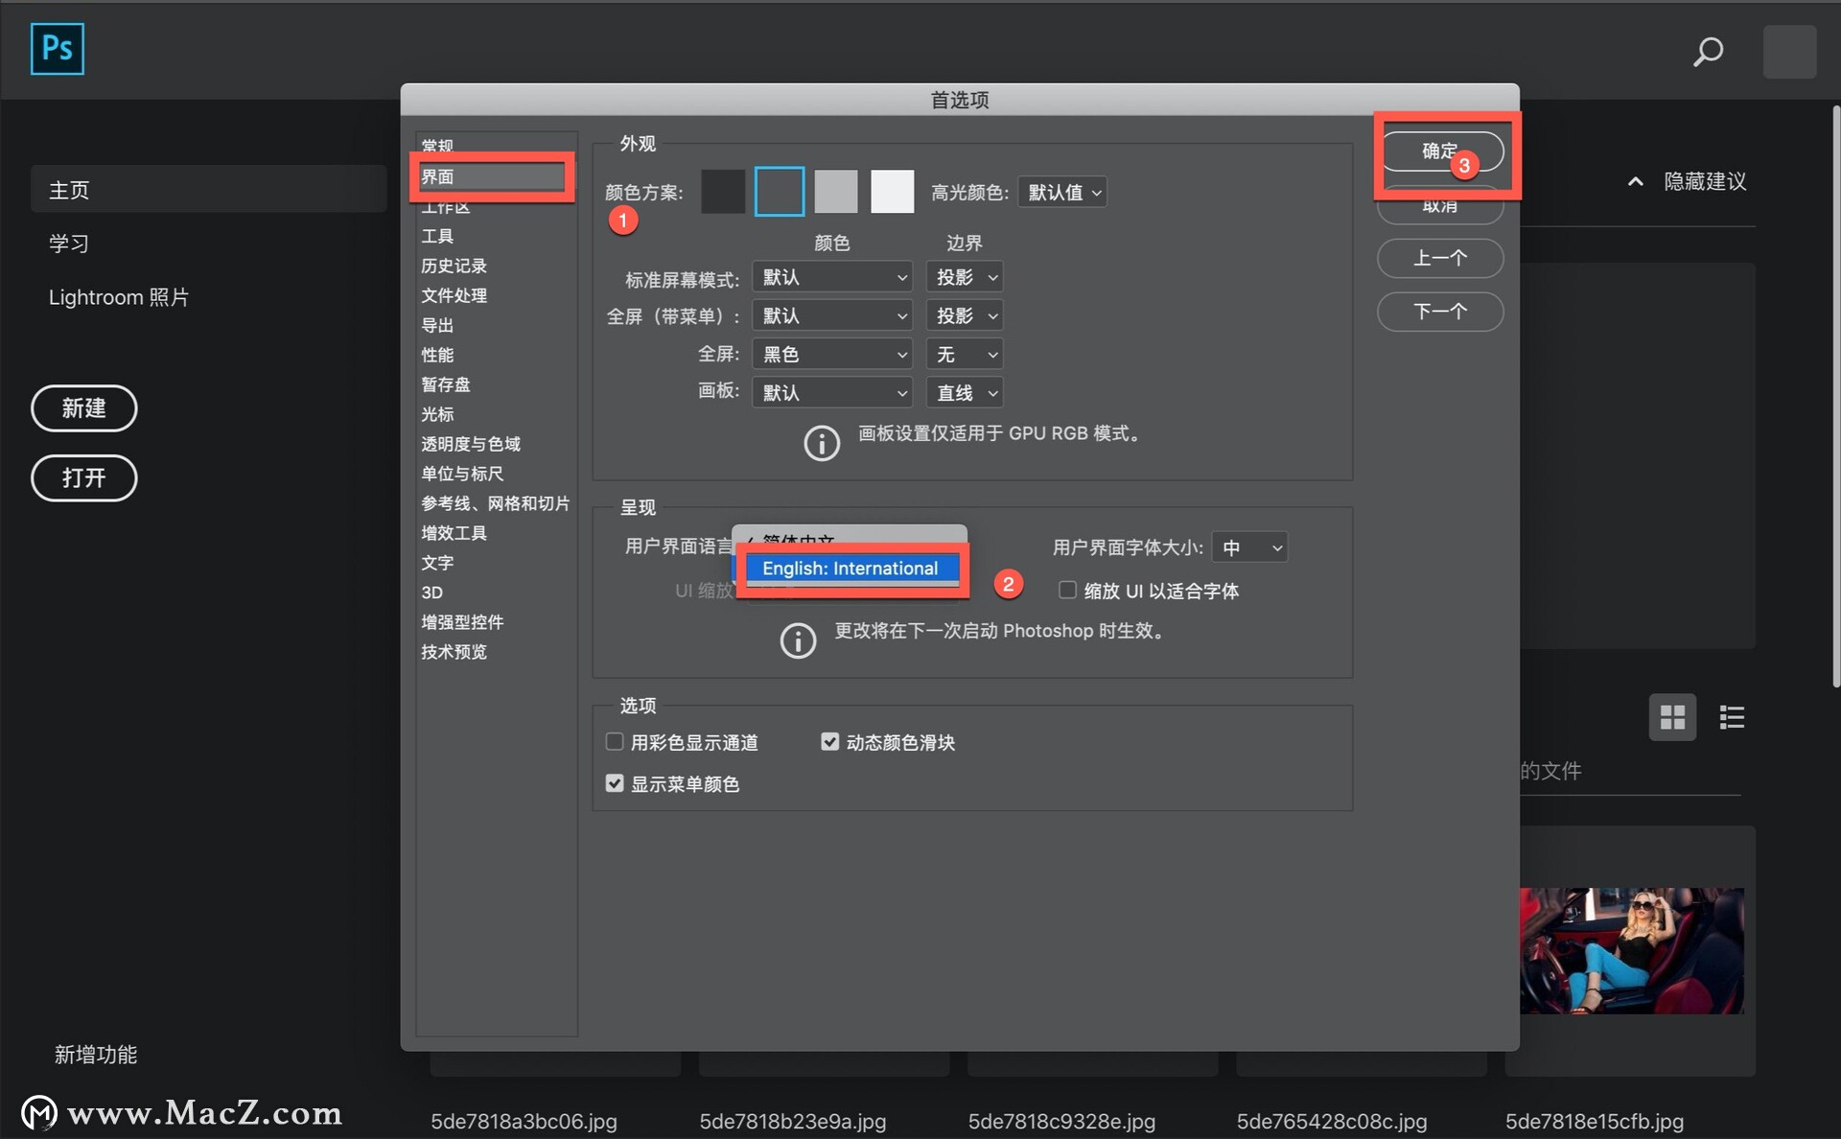Open 全屏 黑色 color dropdown
This screenshot has height=1139, width=1841.
click(x=832, y=354)
